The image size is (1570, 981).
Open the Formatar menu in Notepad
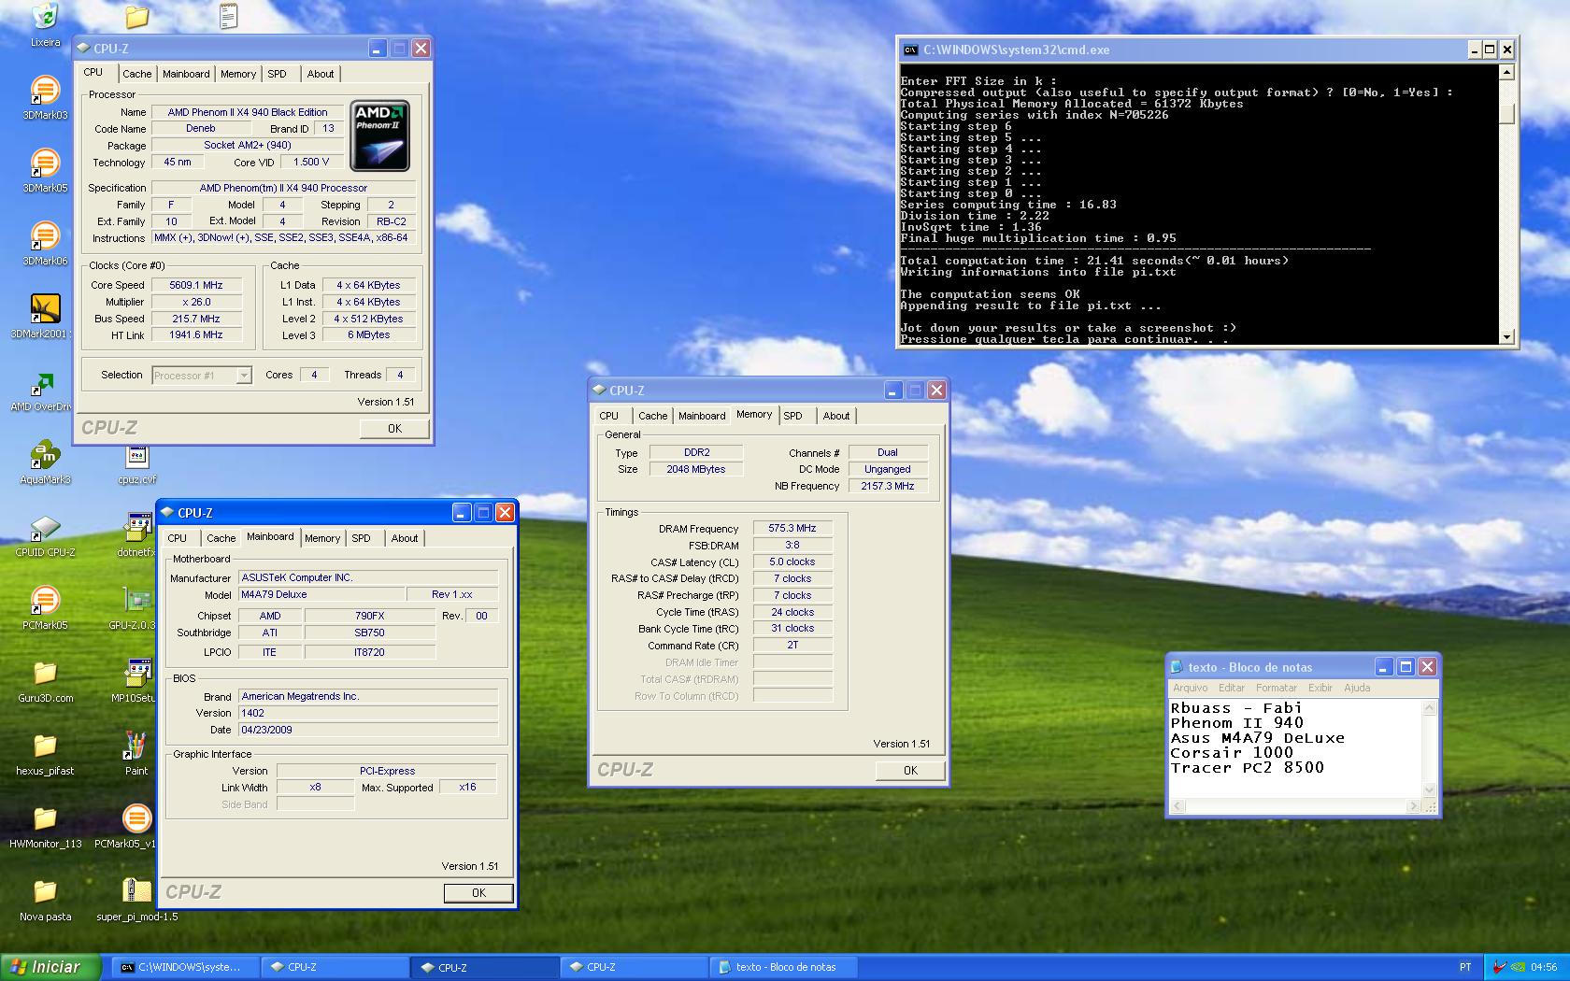point(1276,688)
